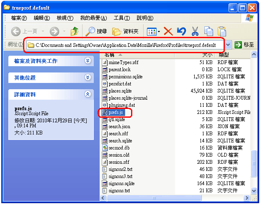Select the signons2.txt file icon
The width and height of the screenshot is (260, 204).
tap(105, 169)
